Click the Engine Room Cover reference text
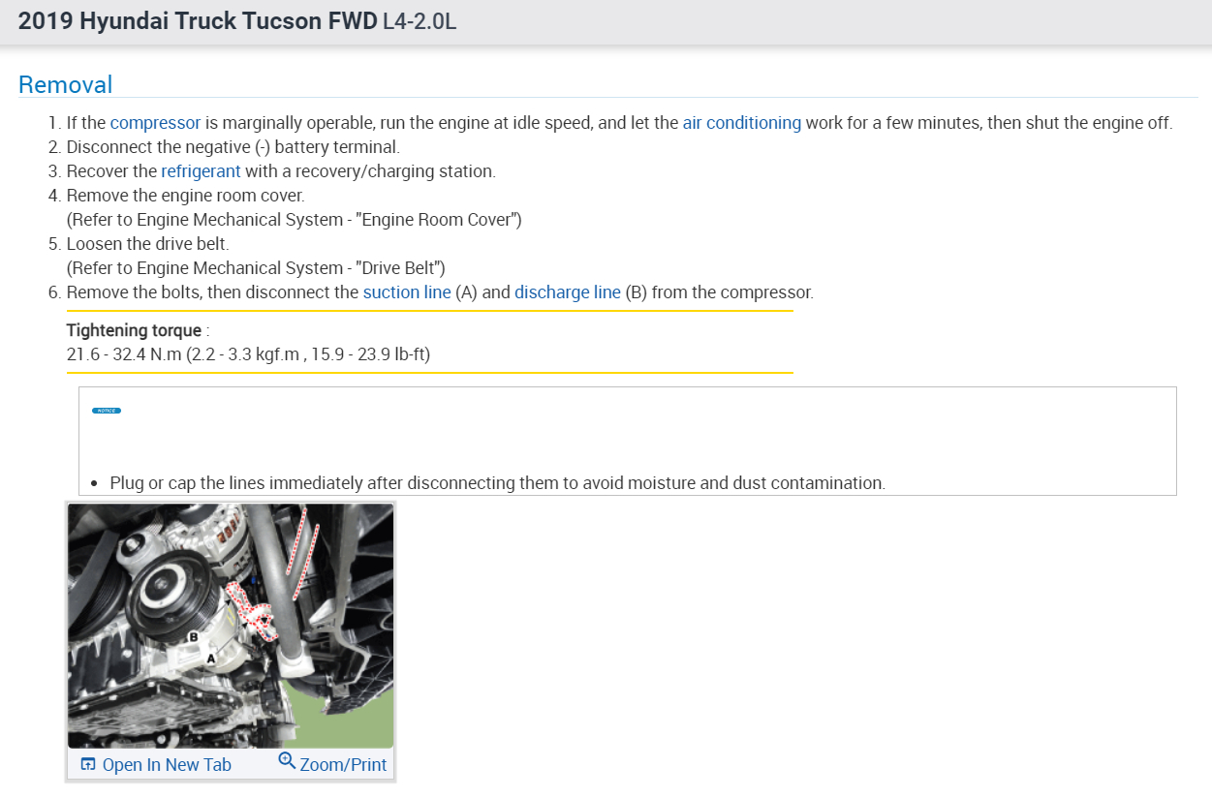This screenshot has width=1212, height=798. 294,220
